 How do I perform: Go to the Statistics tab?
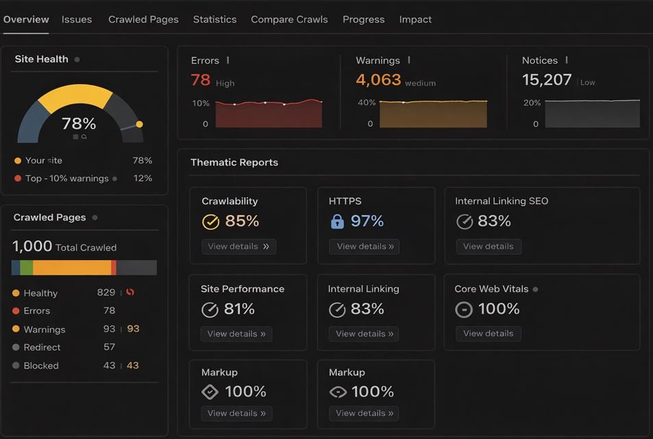point(214,19)
